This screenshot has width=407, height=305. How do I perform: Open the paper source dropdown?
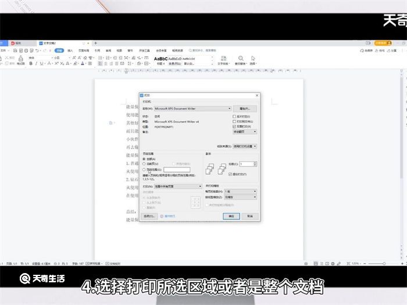coord(245,146)
